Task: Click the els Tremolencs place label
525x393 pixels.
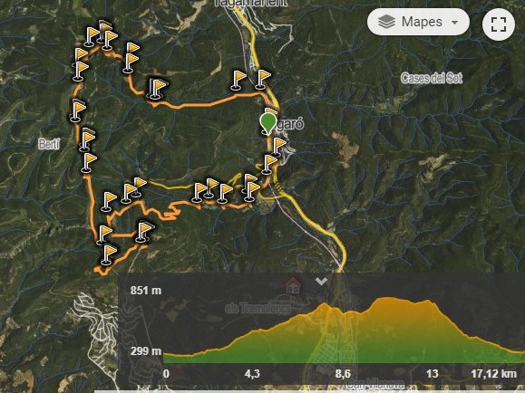Action: click(258, 309)
